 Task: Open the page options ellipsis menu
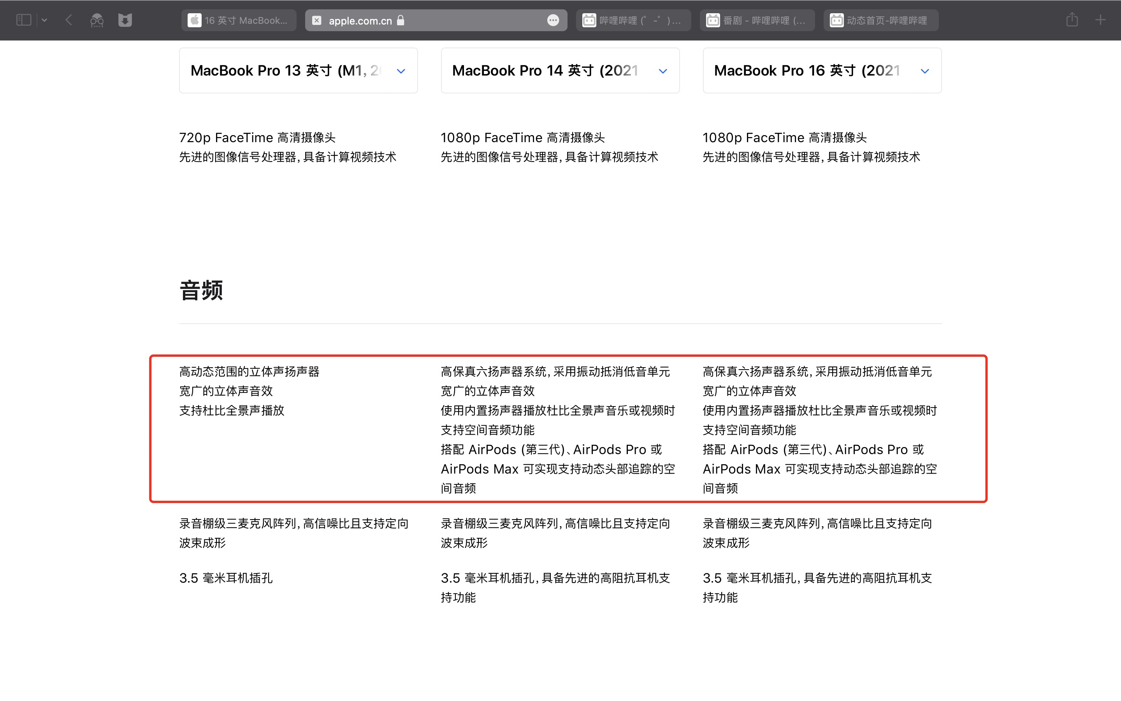point(553,20)
